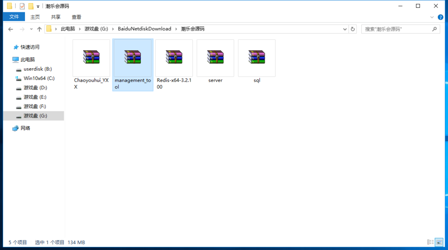448x250 pixels.
Task: Expand breadcrumb arrow after BaiduNetdiskDownload
Action: [x=176, y=29]
